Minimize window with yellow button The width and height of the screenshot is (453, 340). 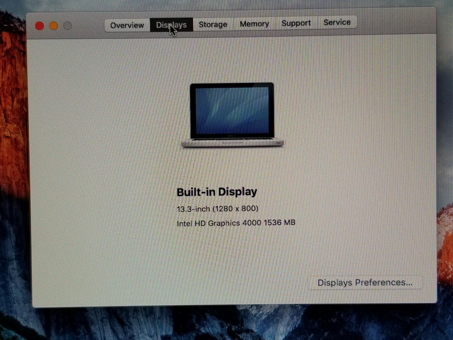53,26
